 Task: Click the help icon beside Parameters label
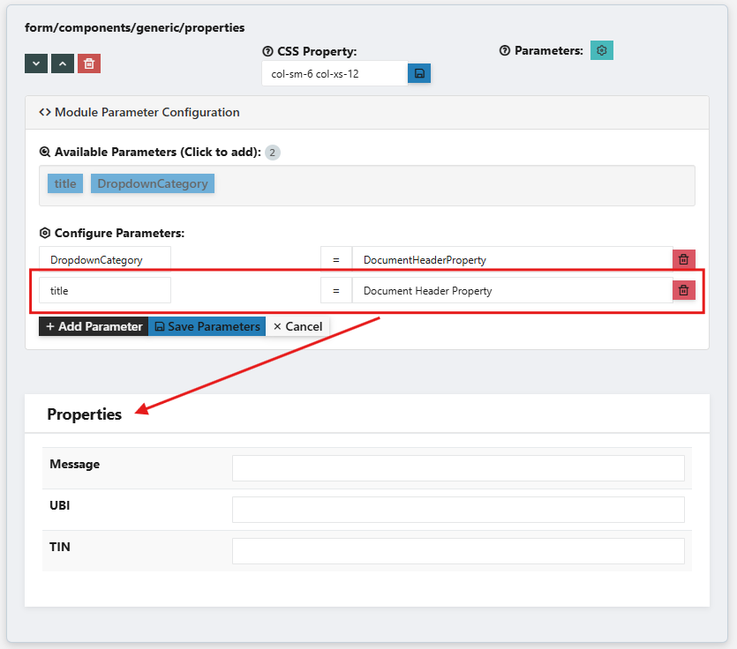click(x=505, y=51)
